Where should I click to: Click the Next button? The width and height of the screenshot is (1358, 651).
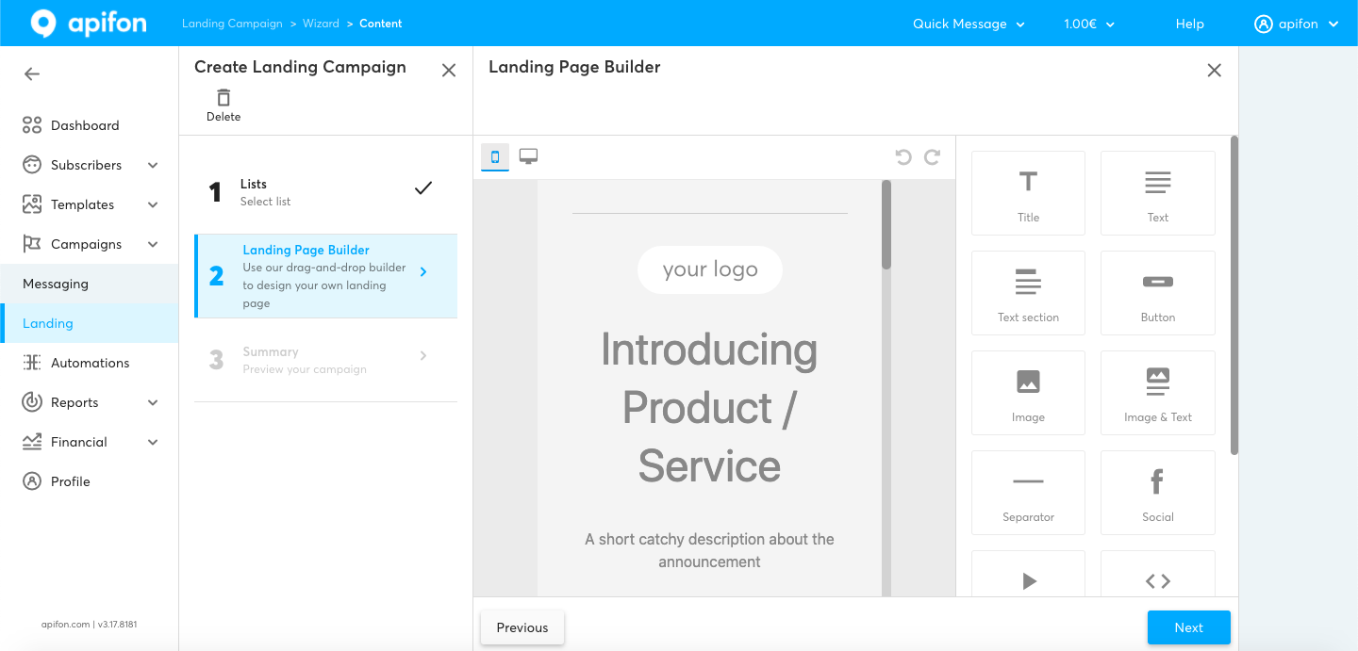1188,627
